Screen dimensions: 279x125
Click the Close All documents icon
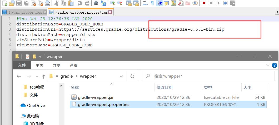coord(41,3)
